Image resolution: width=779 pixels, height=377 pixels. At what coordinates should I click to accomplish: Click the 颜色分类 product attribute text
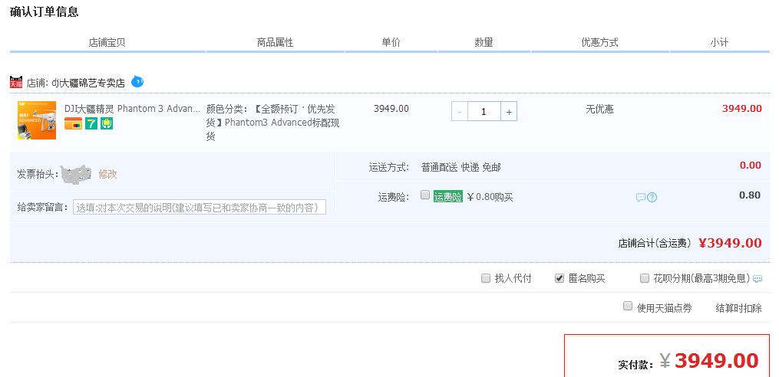tap(272, 123)
